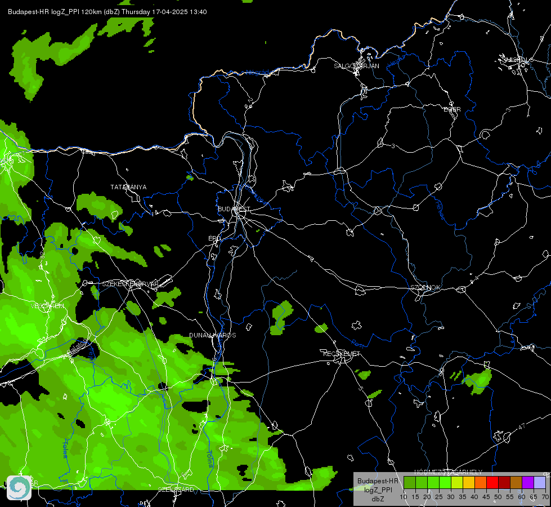Select the dark red 50-55 dBZ legend swatch
This screenshot has width=551, height=507.
pyautogui.click(x=504, y=483)
